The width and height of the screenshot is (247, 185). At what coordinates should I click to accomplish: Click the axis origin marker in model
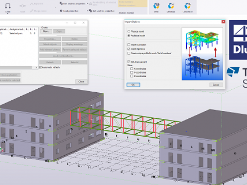pos(2,150)
